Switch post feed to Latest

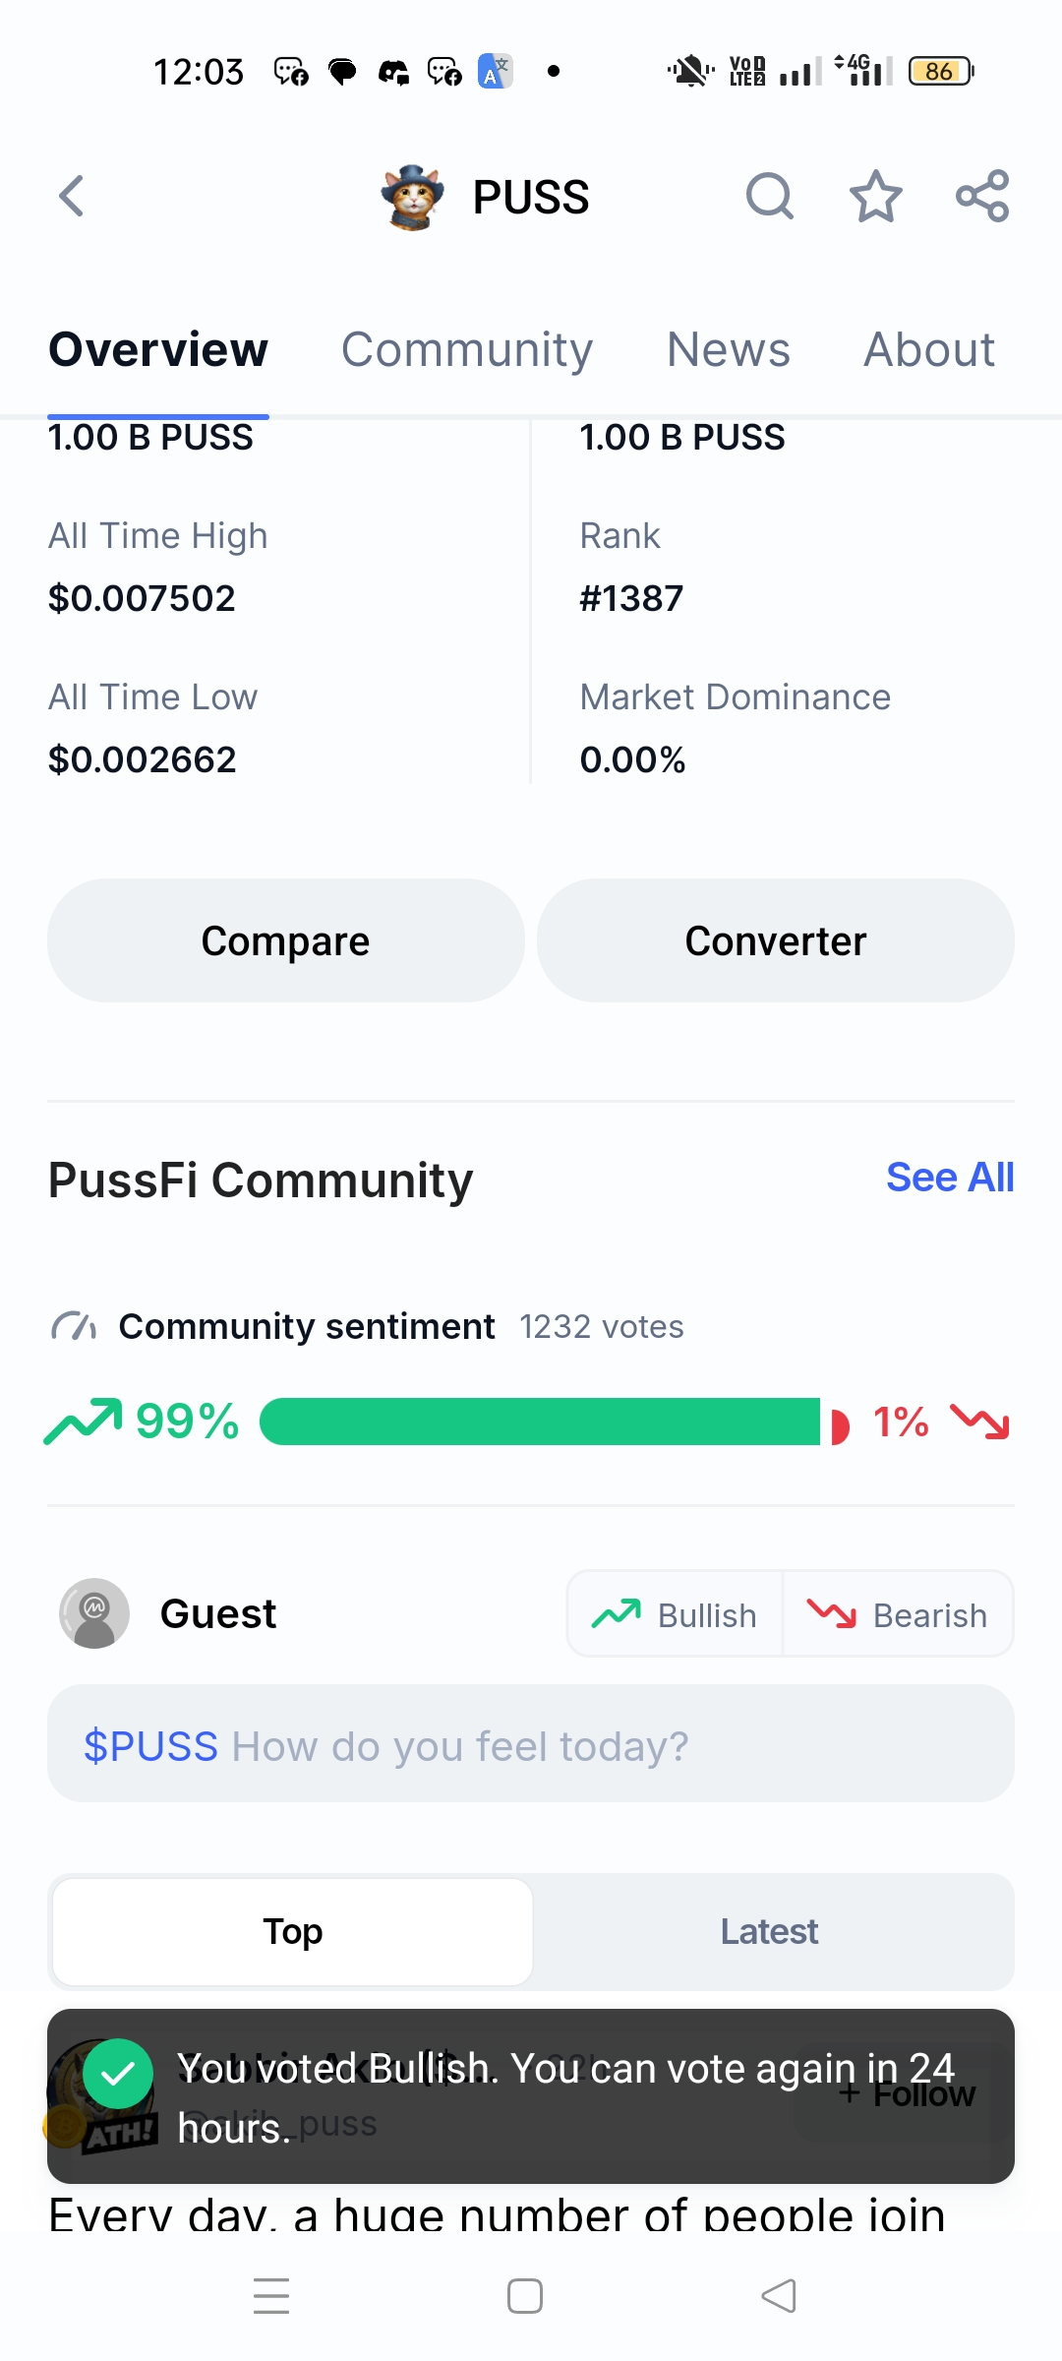coord(769,1931)
